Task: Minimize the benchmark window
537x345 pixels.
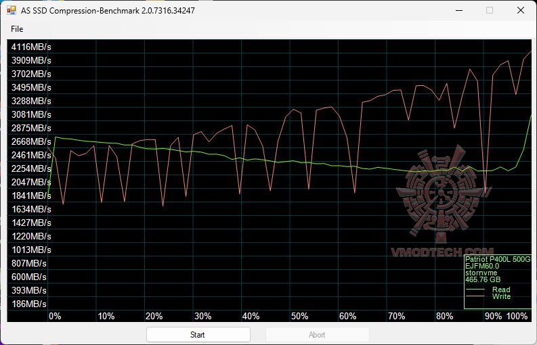Action: click(x=459, y=10)
